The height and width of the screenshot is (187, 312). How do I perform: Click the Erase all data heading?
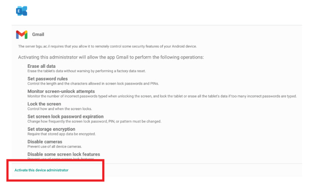(x=42, y=66)
